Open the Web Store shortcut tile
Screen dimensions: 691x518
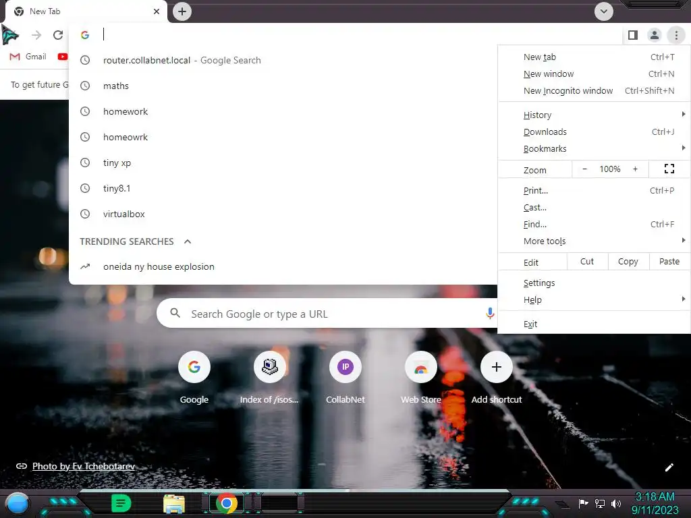click(x=421, y=378)
